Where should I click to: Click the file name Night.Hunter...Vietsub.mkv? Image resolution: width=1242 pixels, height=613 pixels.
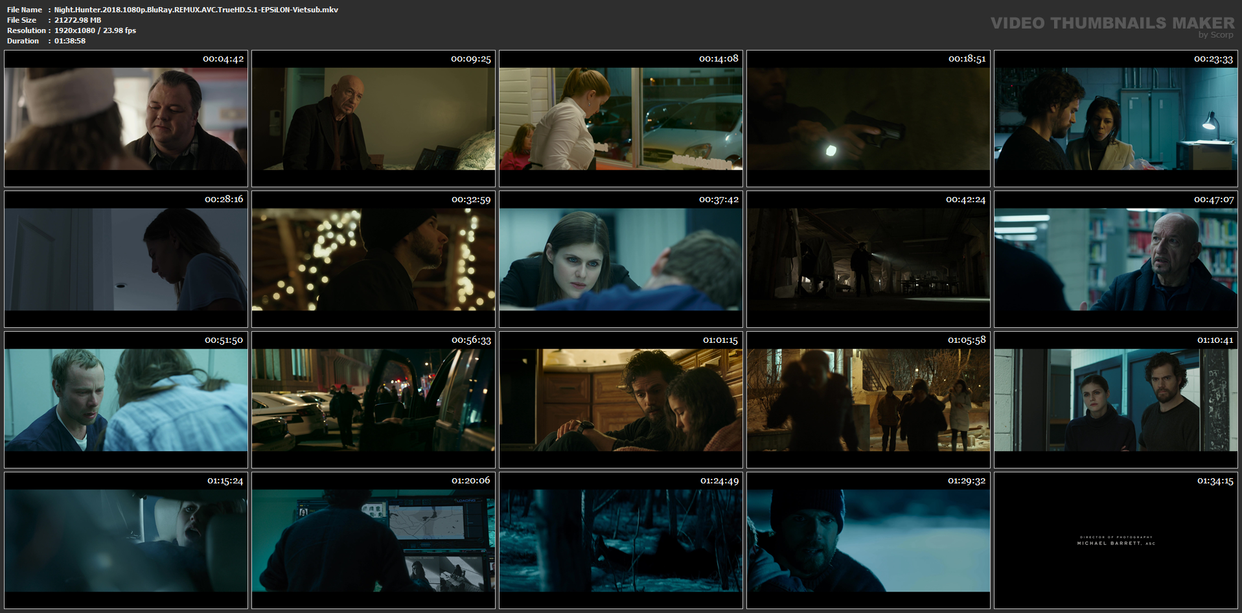[x=196, y=10]
